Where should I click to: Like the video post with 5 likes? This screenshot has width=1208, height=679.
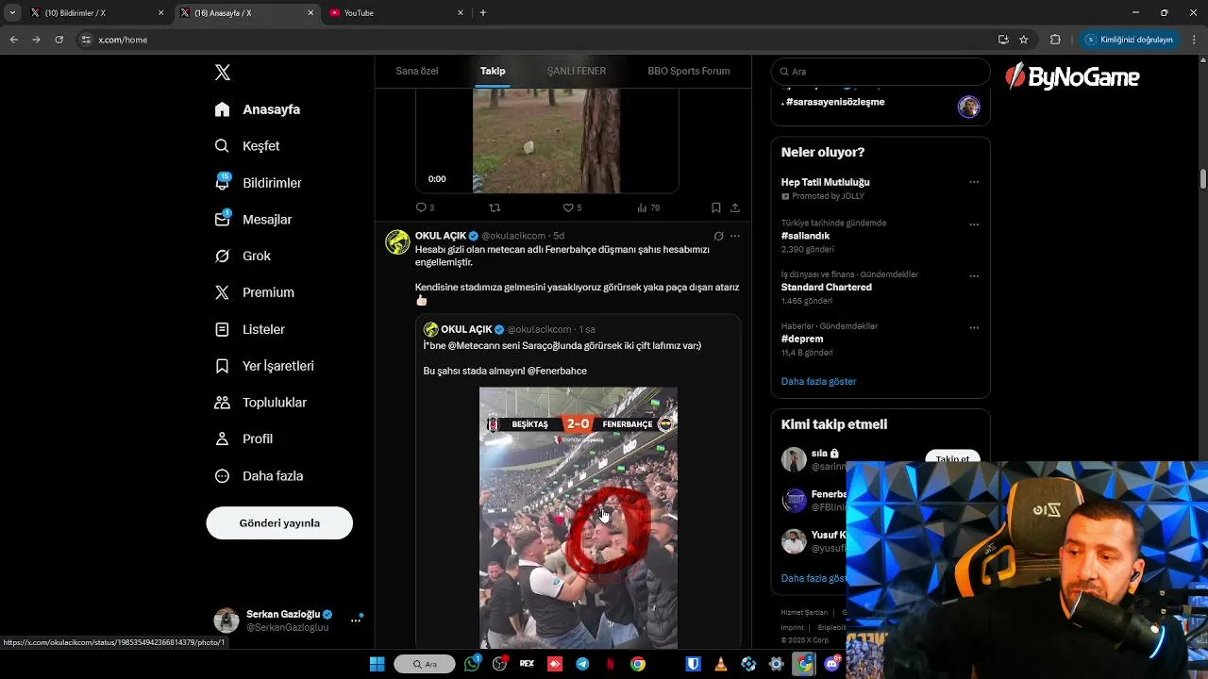(572, 207)
